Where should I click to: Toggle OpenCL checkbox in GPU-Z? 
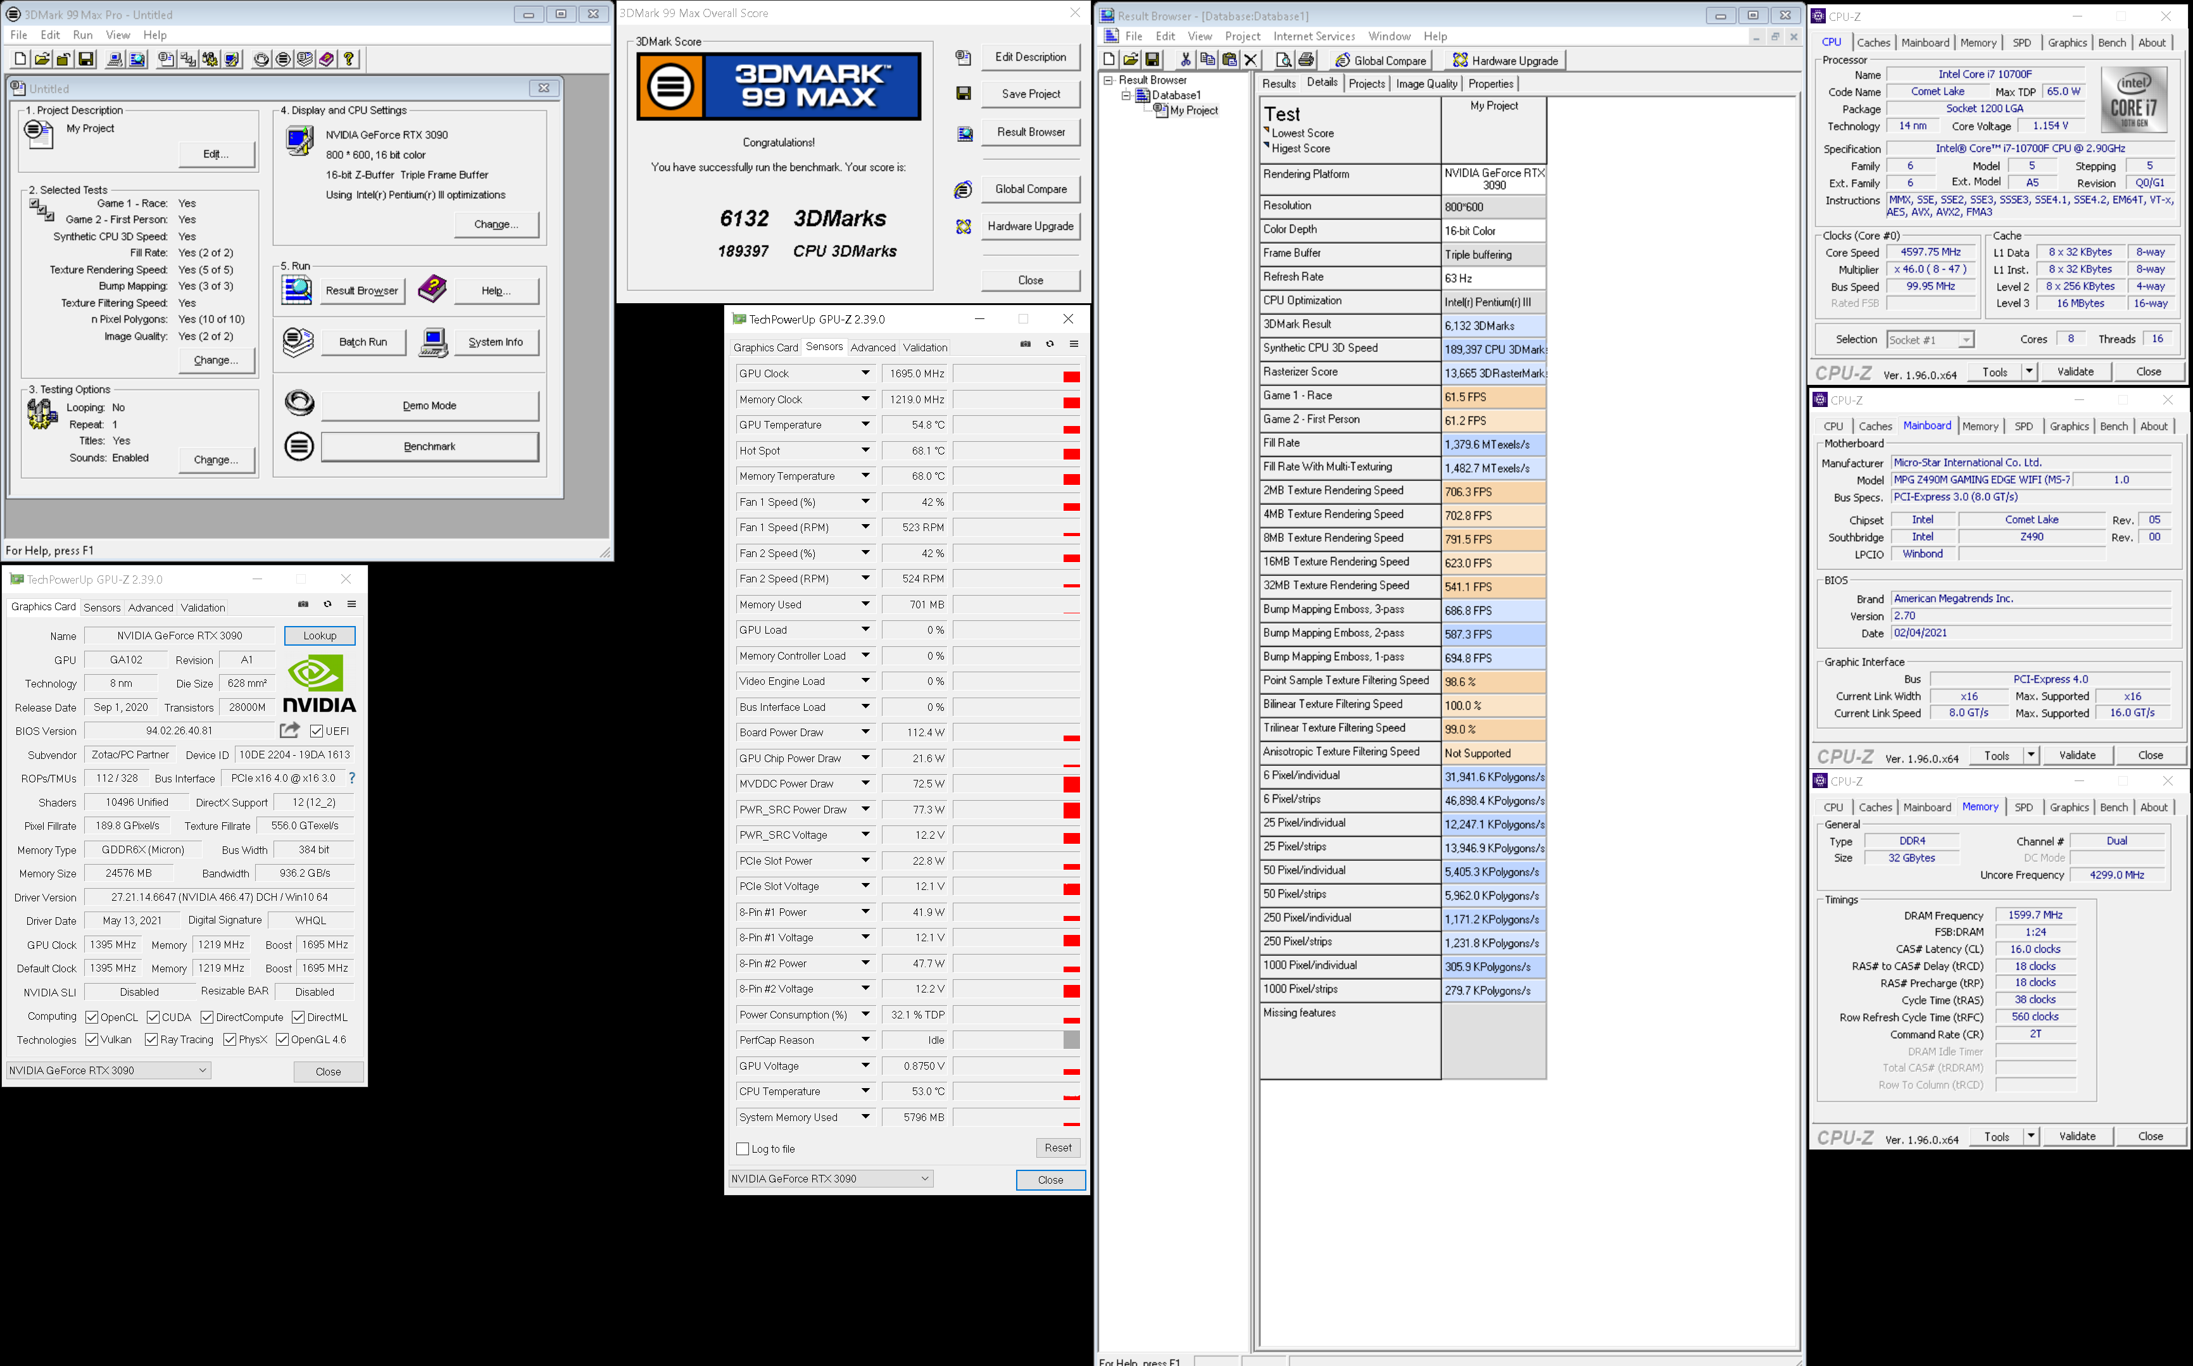coord(91,1017)
